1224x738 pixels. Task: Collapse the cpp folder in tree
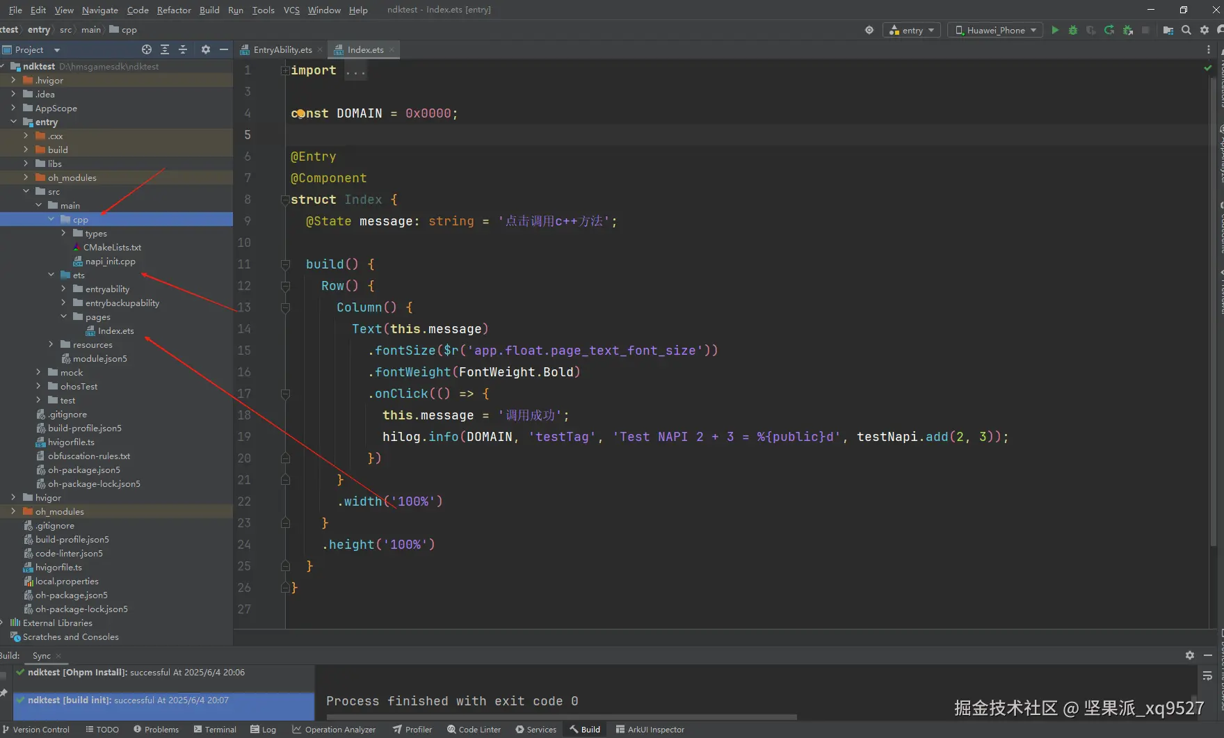pos(51,219)
